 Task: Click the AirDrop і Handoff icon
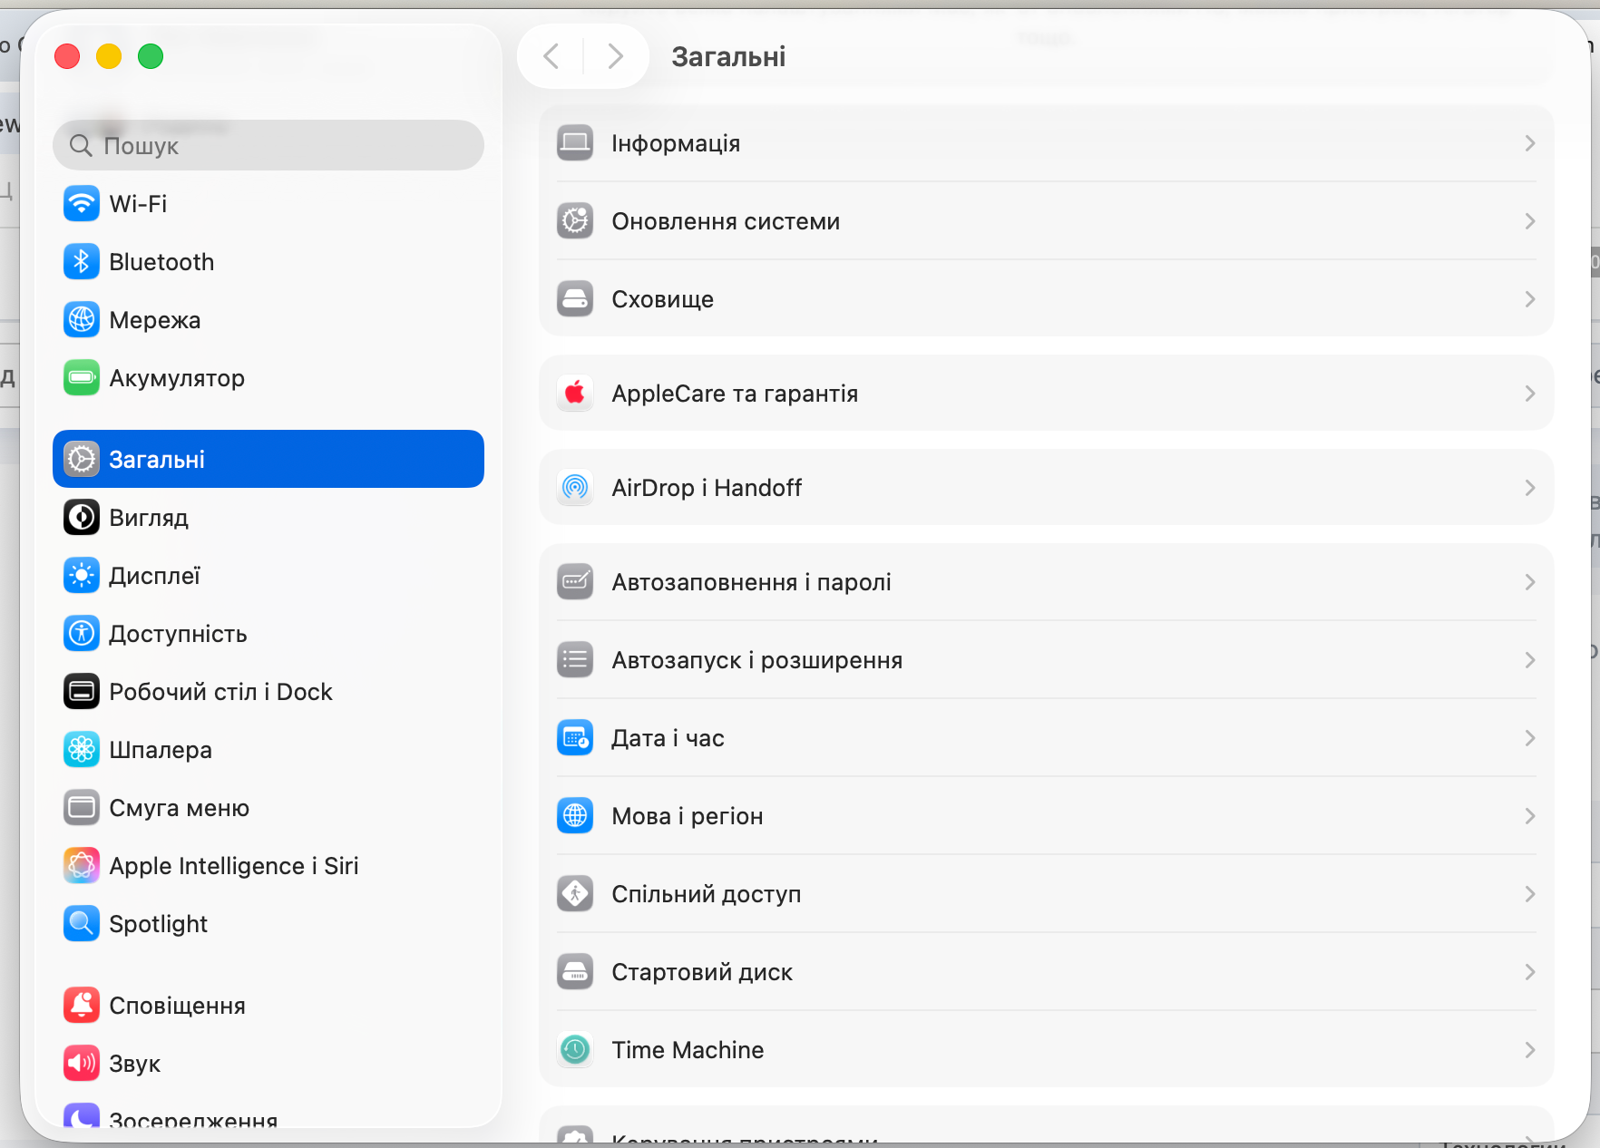575,488
